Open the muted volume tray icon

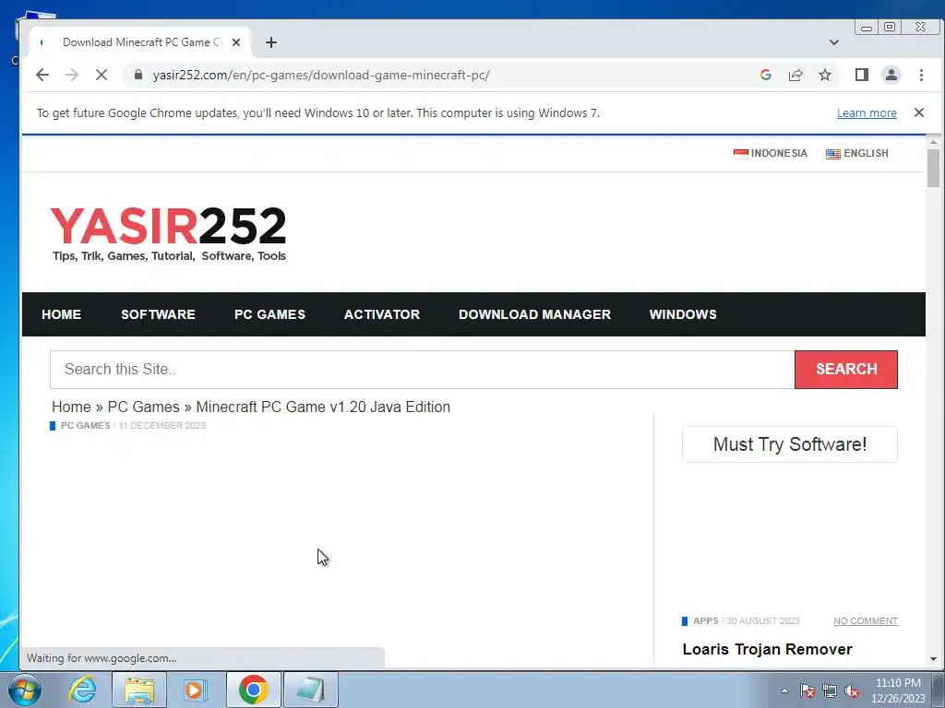pyautogui.click(x=852, y=690)
